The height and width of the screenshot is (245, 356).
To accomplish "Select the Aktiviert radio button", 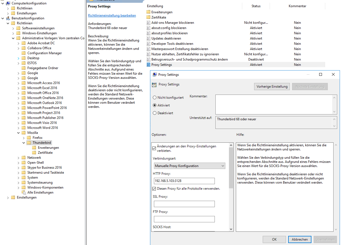I will coord(155,105).
